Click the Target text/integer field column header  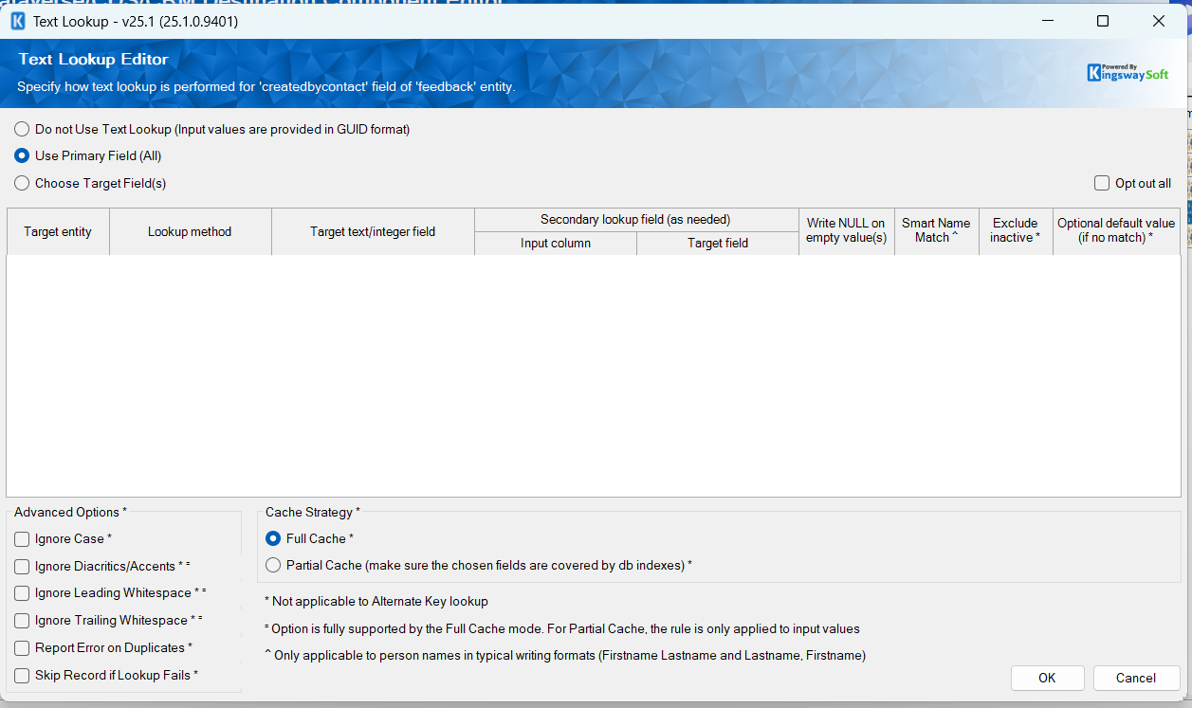click(x=373, y=232)
